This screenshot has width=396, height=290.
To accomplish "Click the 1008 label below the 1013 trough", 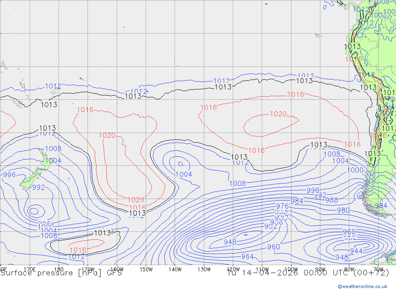I will pyautogui.click(x=237, y=183).
